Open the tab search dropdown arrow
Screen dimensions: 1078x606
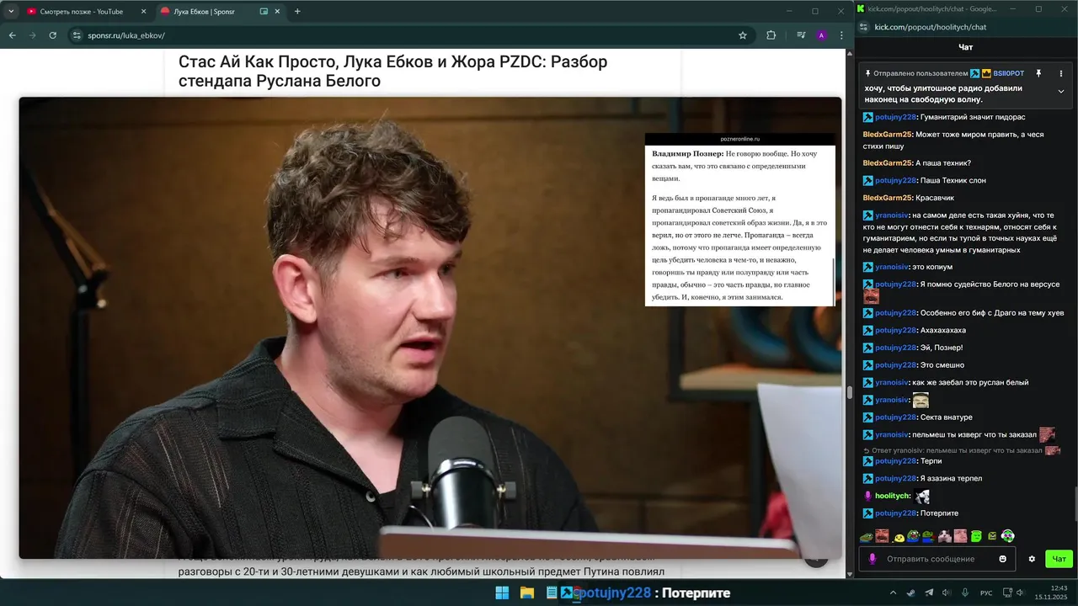point(11,12)
